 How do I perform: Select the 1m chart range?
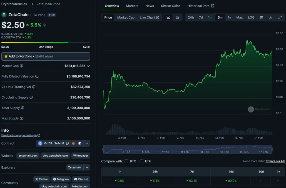click(210, 17)
